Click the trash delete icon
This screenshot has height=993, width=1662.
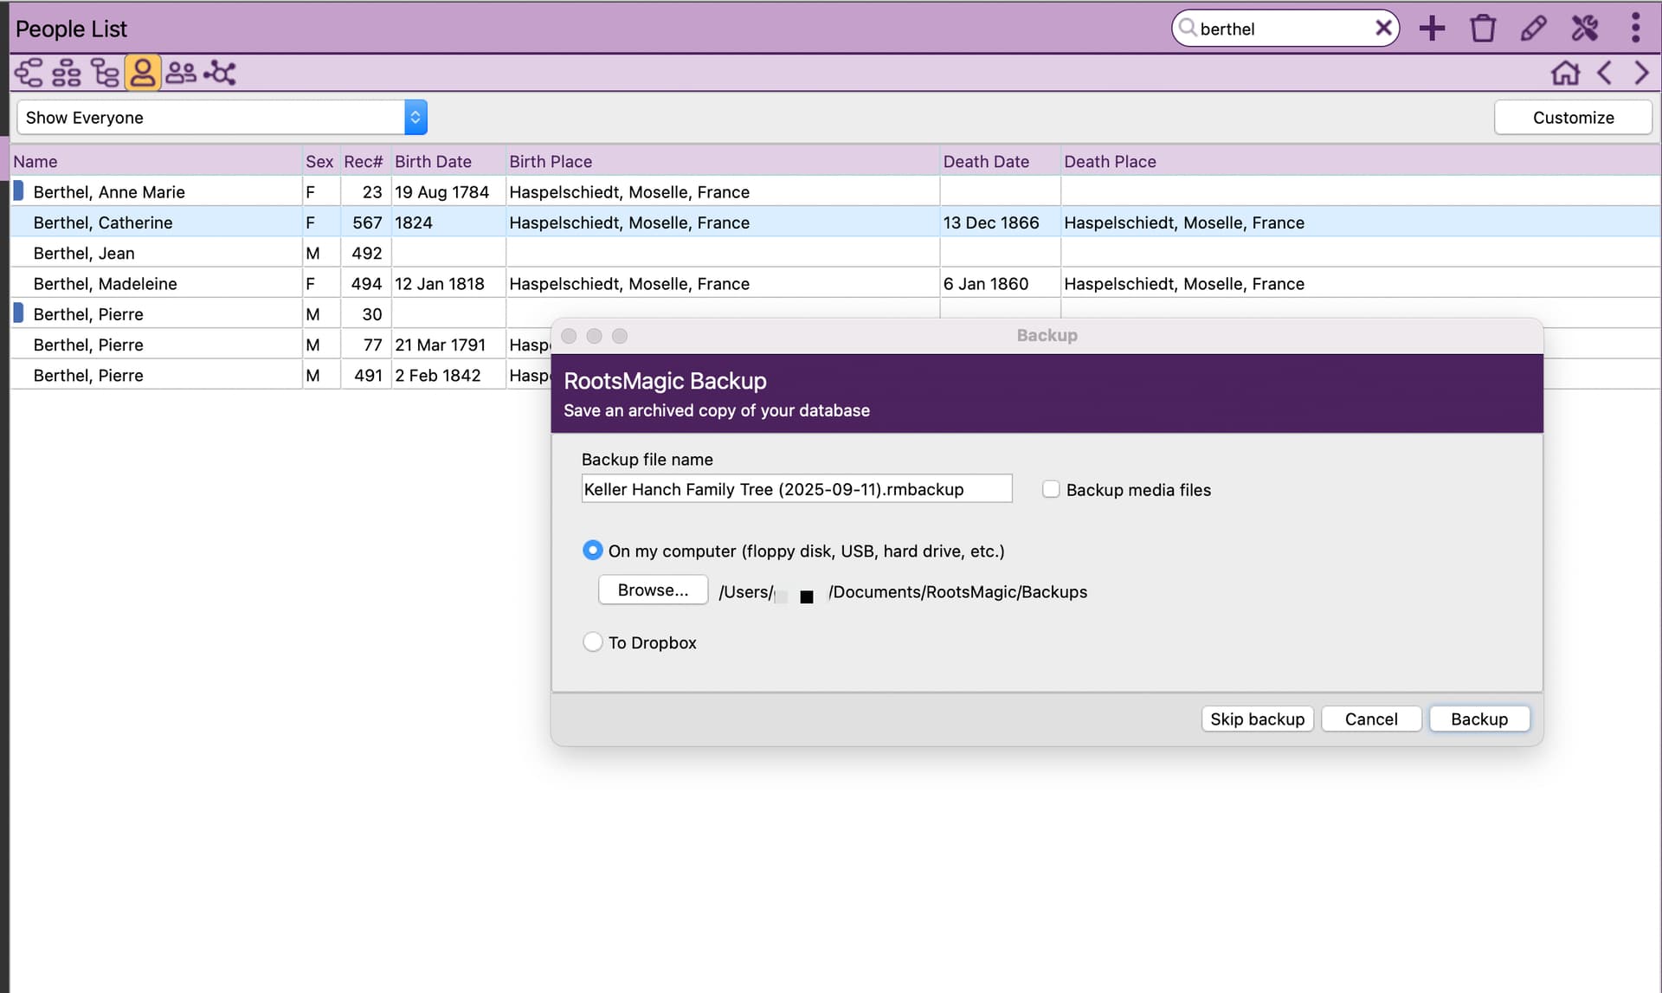(1482, 29)
